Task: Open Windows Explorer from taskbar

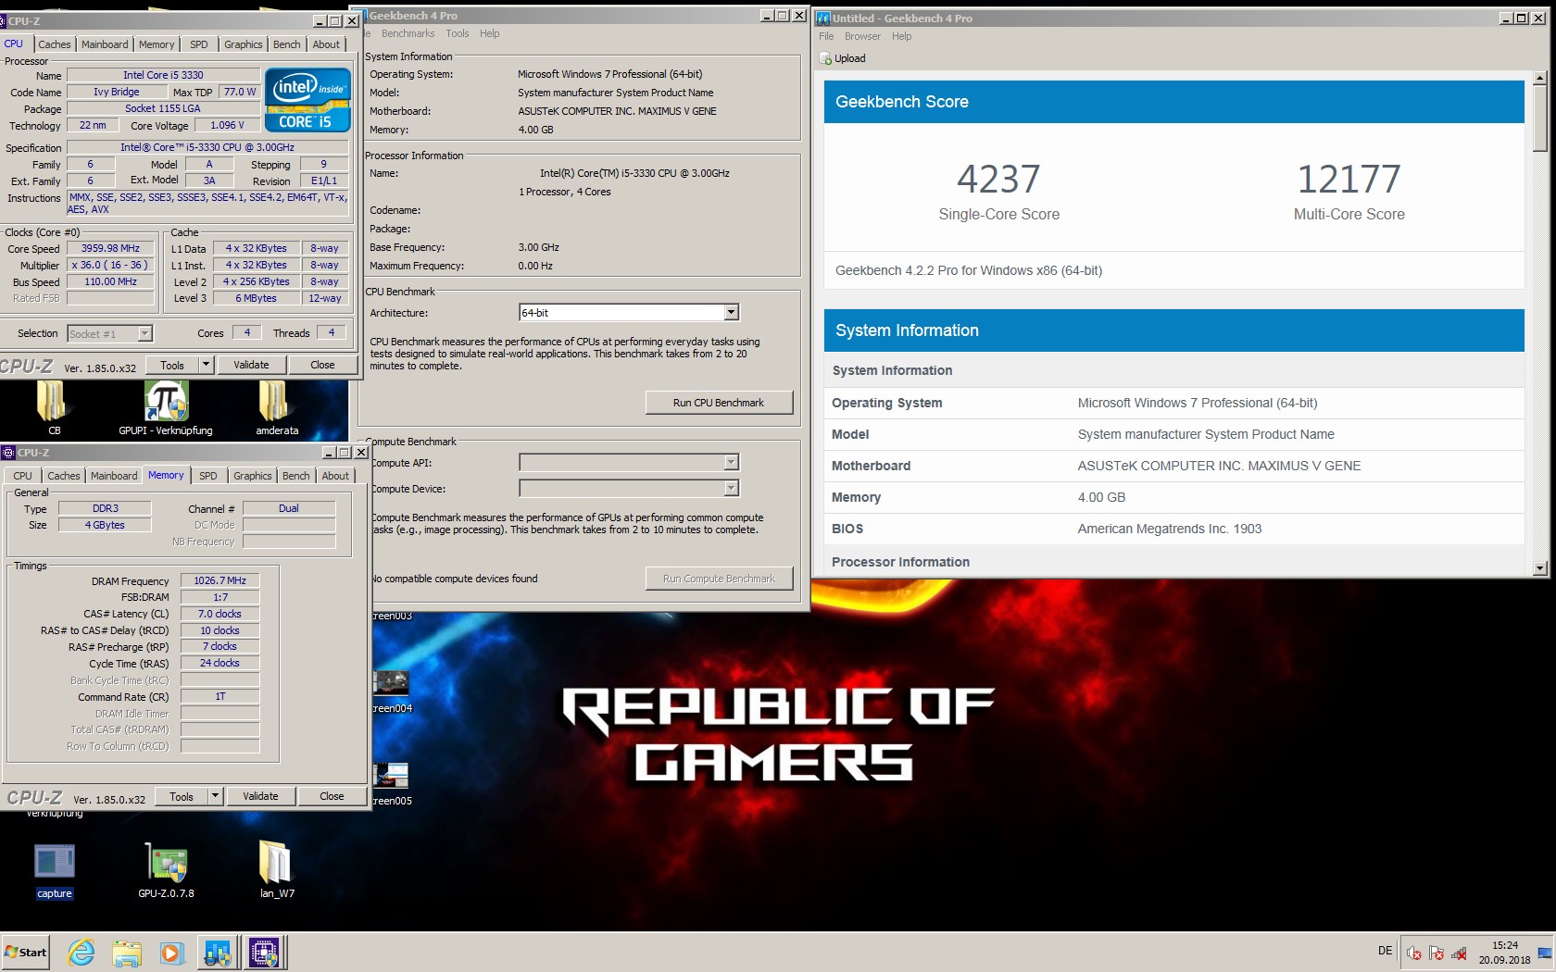Action: click(127, 952)
